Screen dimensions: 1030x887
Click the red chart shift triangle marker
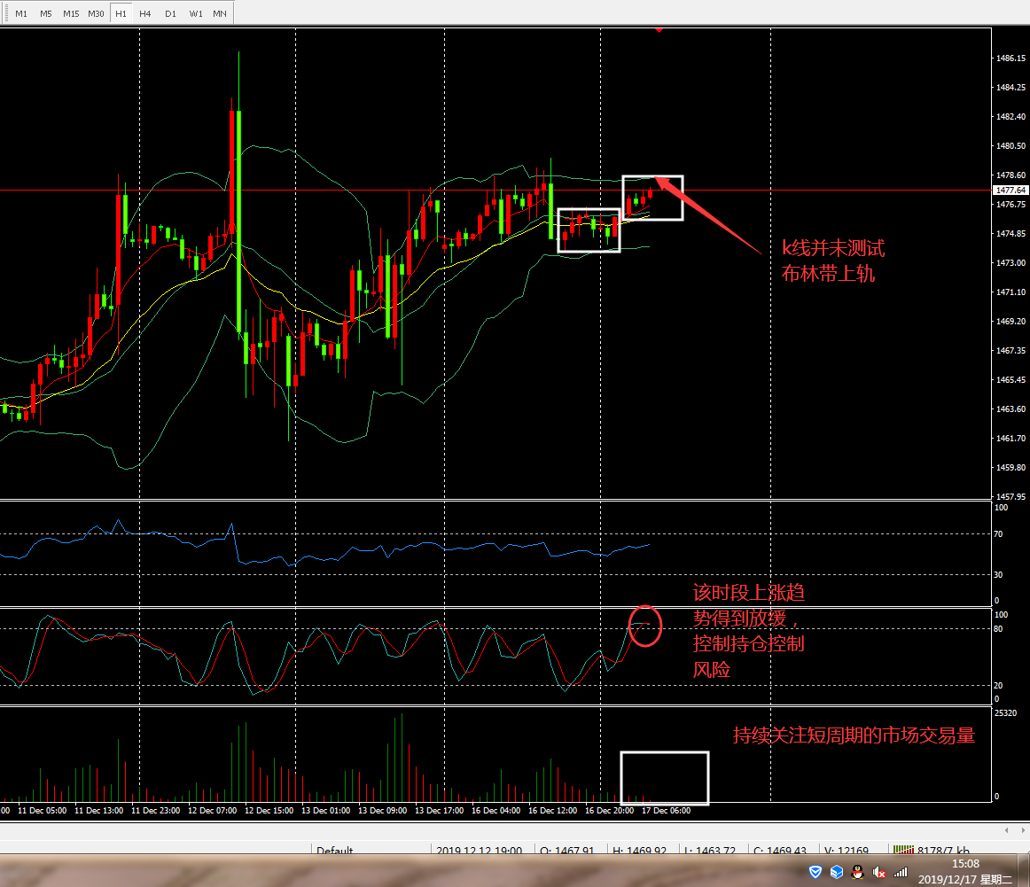658,30
